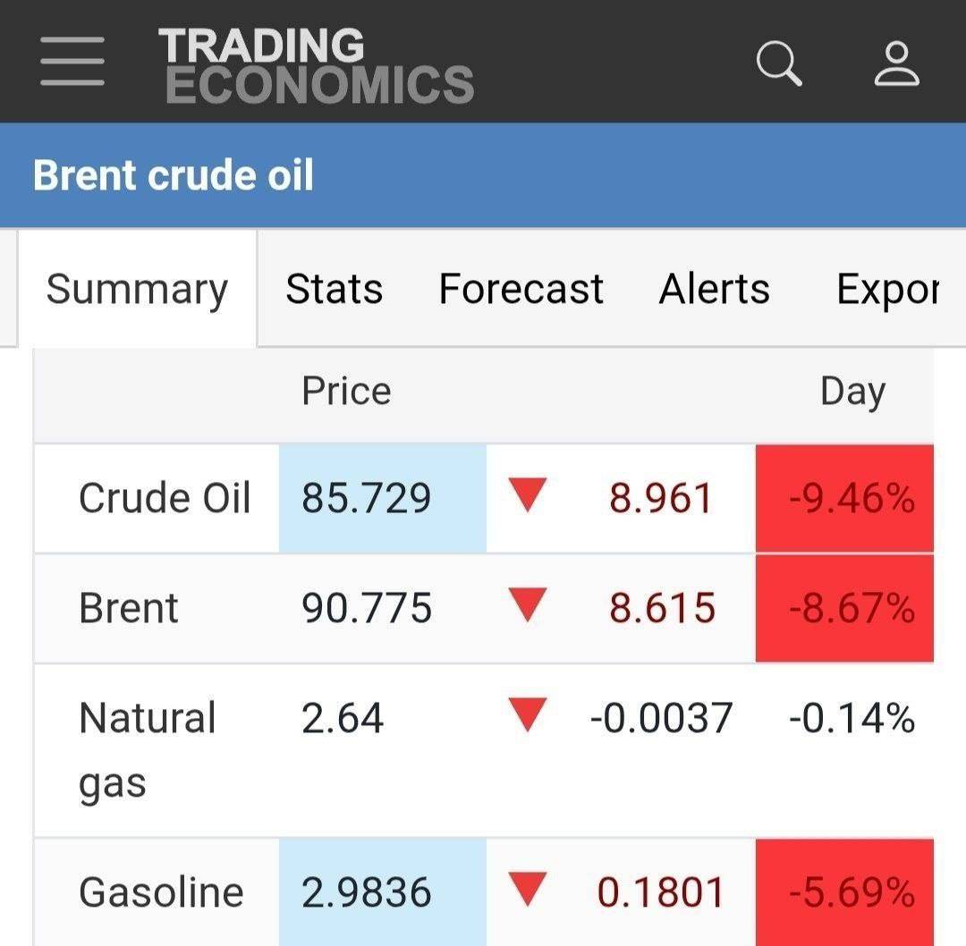966x946 pixels.
Task: Open the Brent commodity link
Action: [x=129, y=608]
